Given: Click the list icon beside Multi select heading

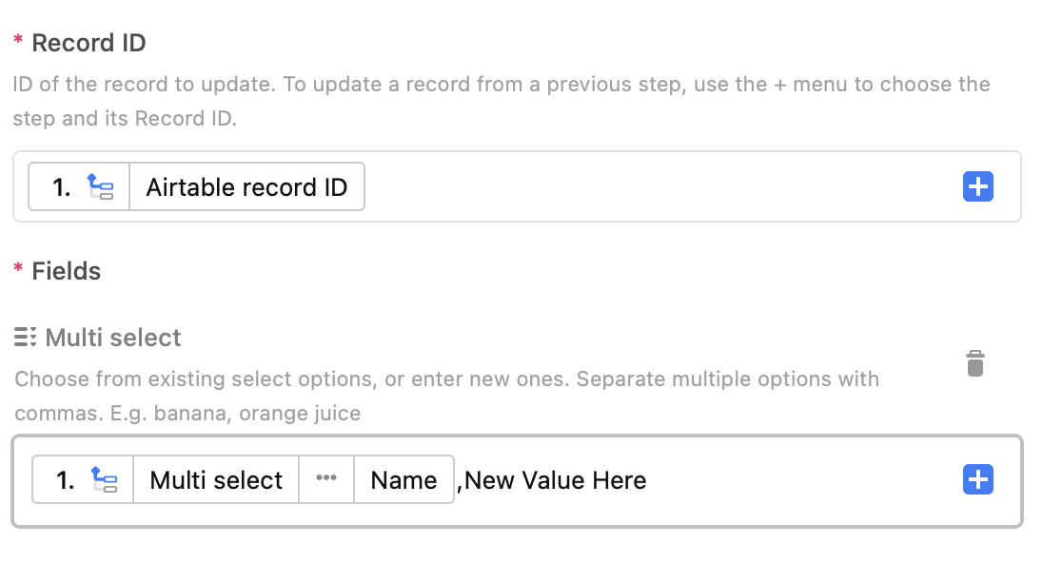Looking at the screenshot, I should (26, 338).
